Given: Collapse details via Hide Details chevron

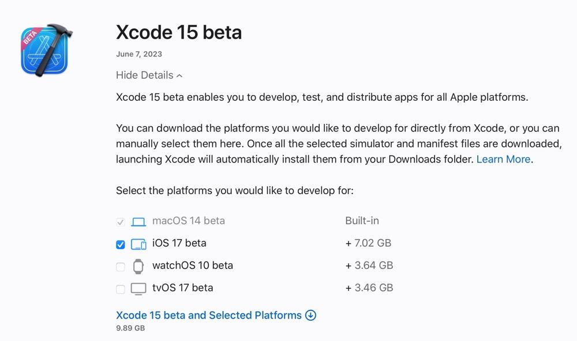Looking at the screenshot, I should 144,75.
